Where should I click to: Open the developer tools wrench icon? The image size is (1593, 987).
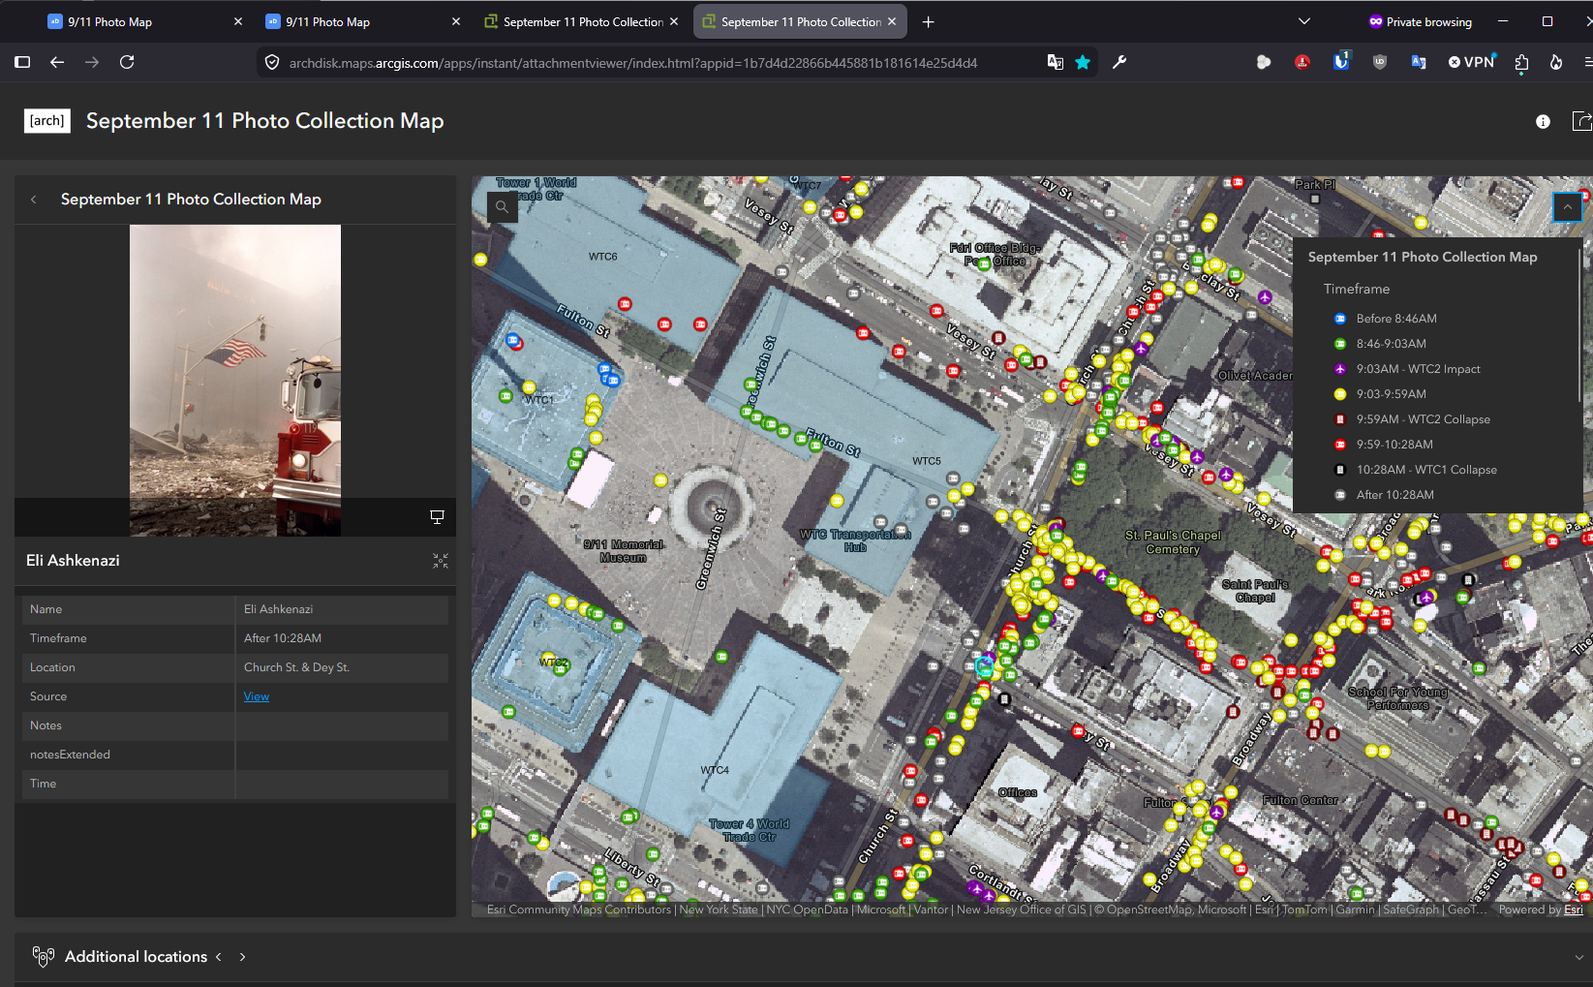pos(1119,62)
